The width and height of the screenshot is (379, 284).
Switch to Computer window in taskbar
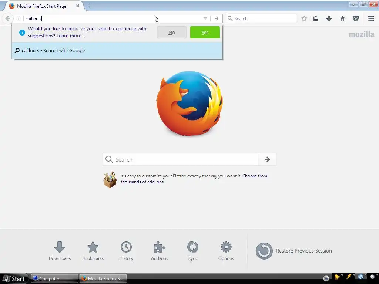(55, 279)
